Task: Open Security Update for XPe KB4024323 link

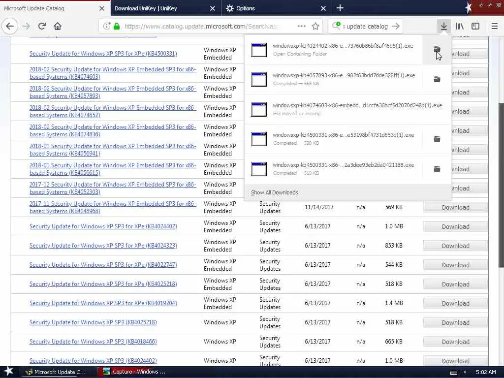Action: pos(103,246)
